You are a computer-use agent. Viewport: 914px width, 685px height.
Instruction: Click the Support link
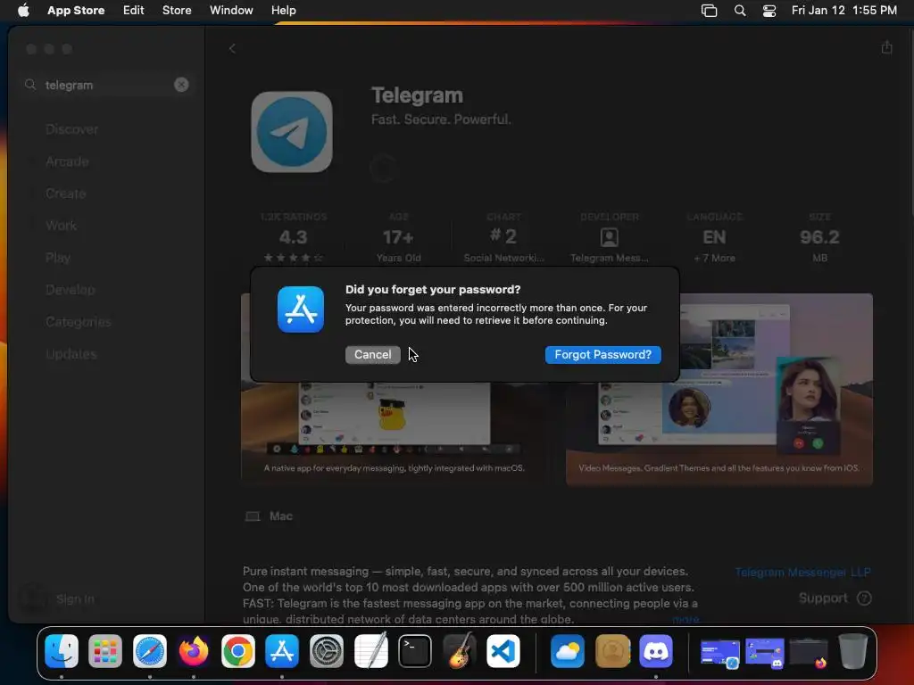(823, 598)
